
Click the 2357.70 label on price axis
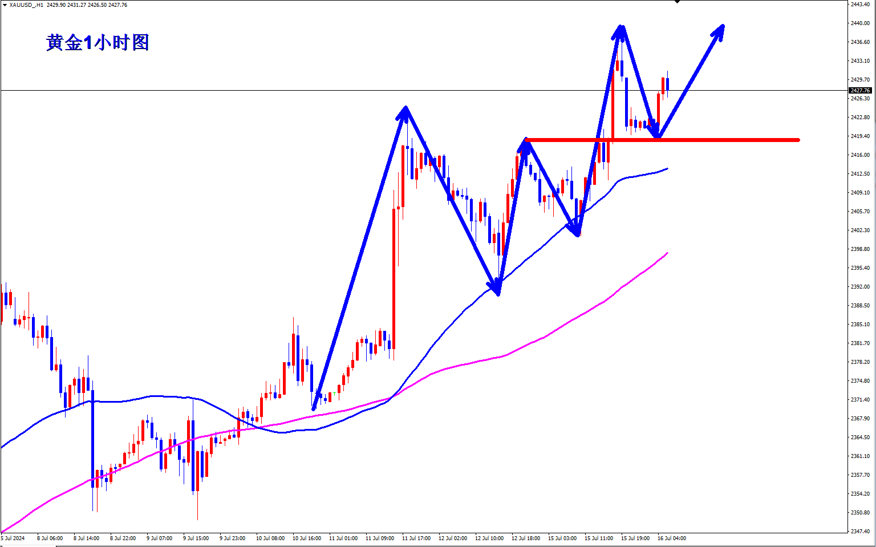(860, 475)
